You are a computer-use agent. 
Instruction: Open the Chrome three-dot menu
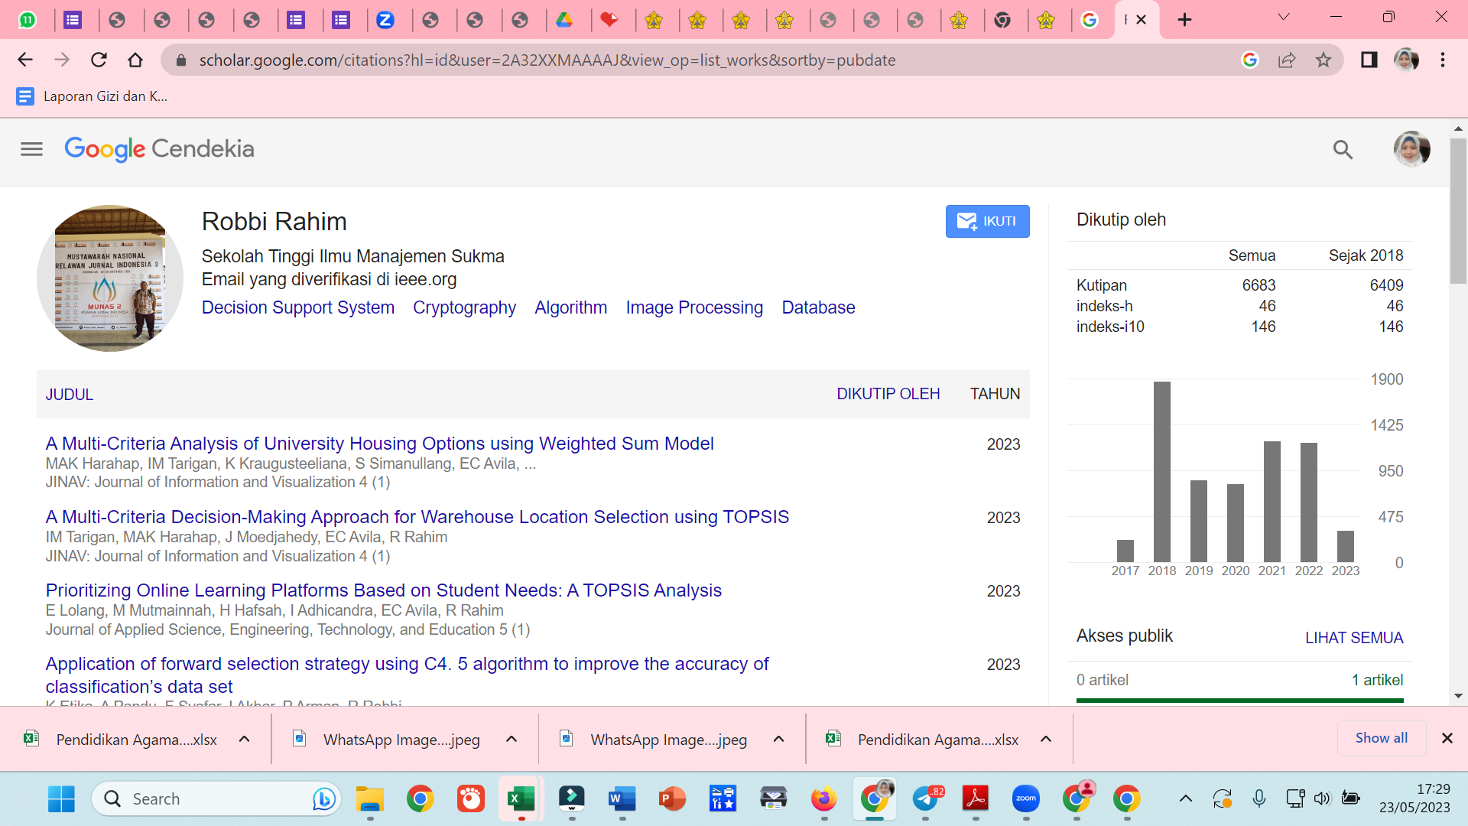coord(1443,60)
